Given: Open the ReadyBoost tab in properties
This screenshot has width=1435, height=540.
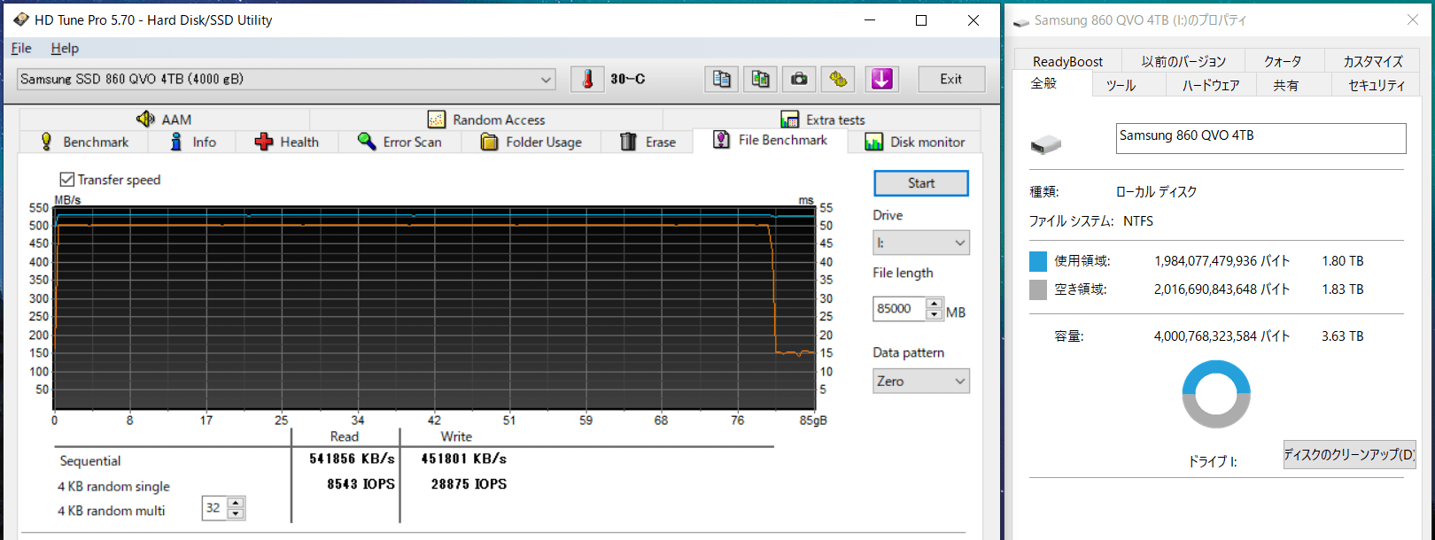Looking at the screenshot, I should pyautogui.click(x=1067, y=61).
